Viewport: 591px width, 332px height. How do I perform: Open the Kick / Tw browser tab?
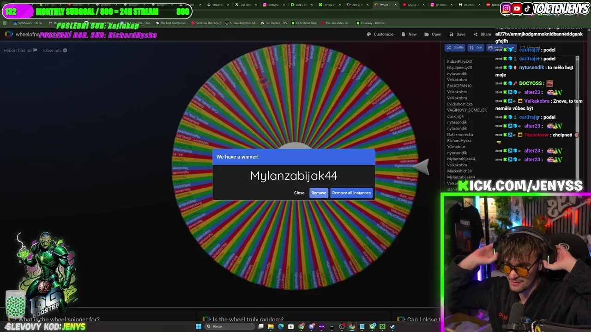[302, 5]
